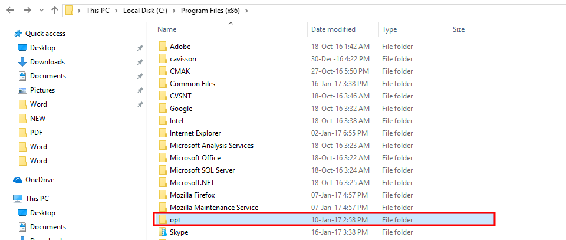Viewport: 566px width, 240px height.
Task: Click the Pictures icon in Quick access
Action: pyautogui.click(x=22, y=90)
